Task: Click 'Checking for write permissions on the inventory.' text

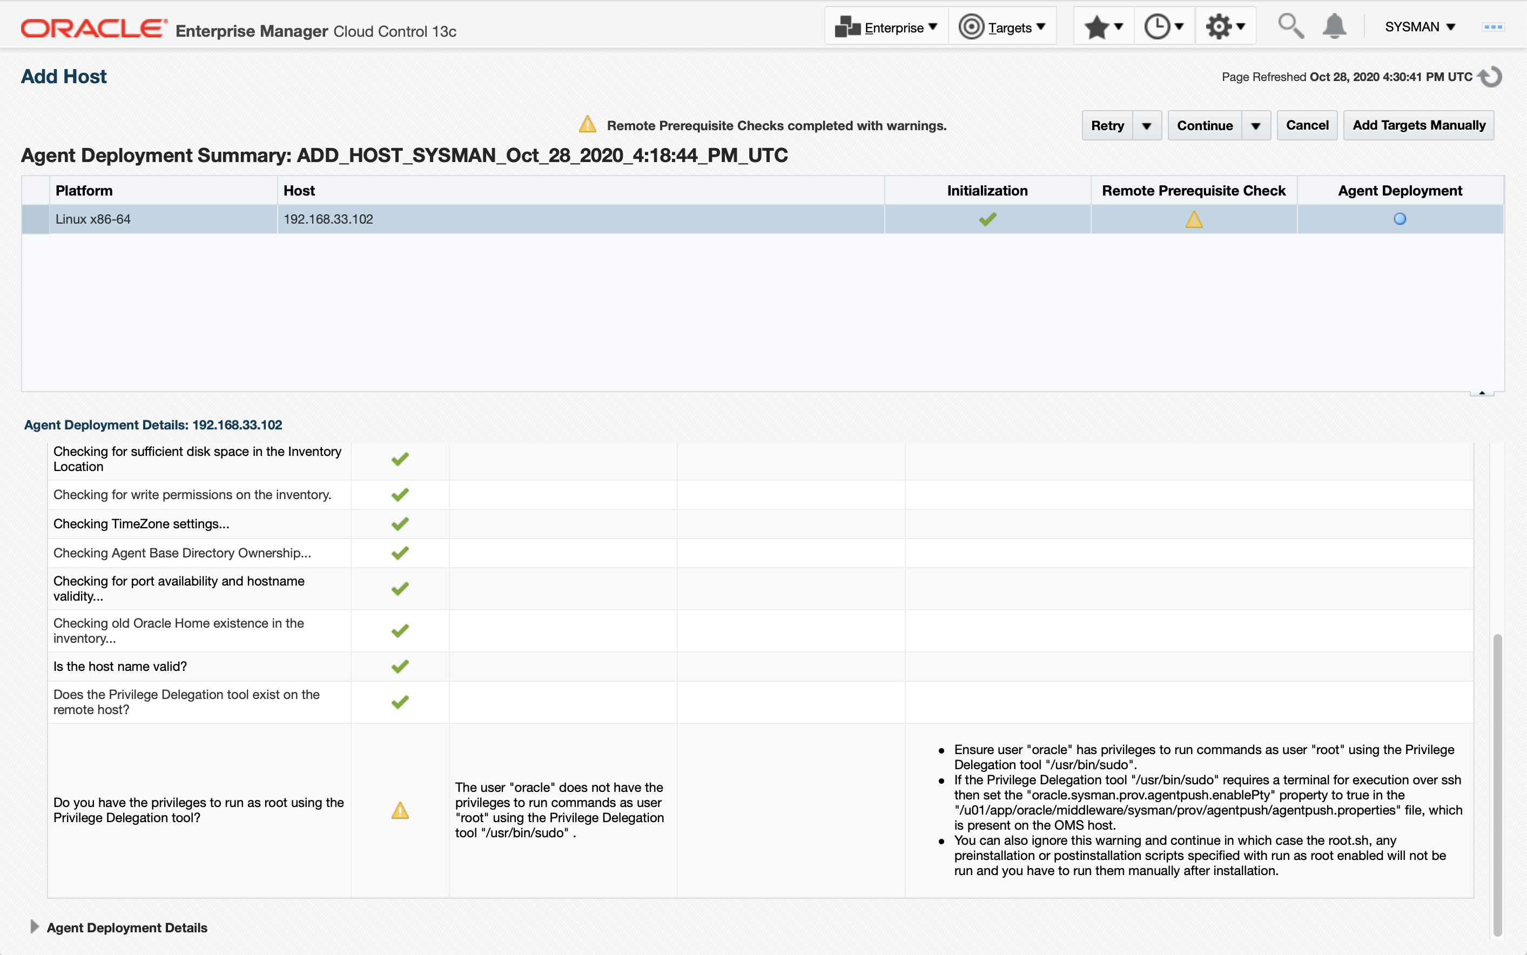Action: (193, 495)
